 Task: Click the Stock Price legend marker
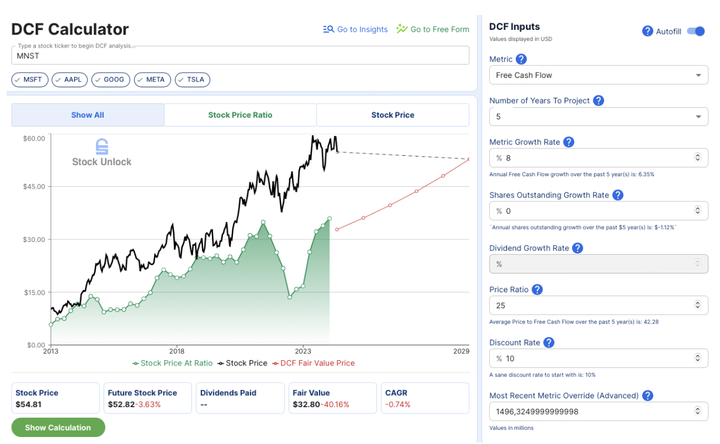pos(221,363)
